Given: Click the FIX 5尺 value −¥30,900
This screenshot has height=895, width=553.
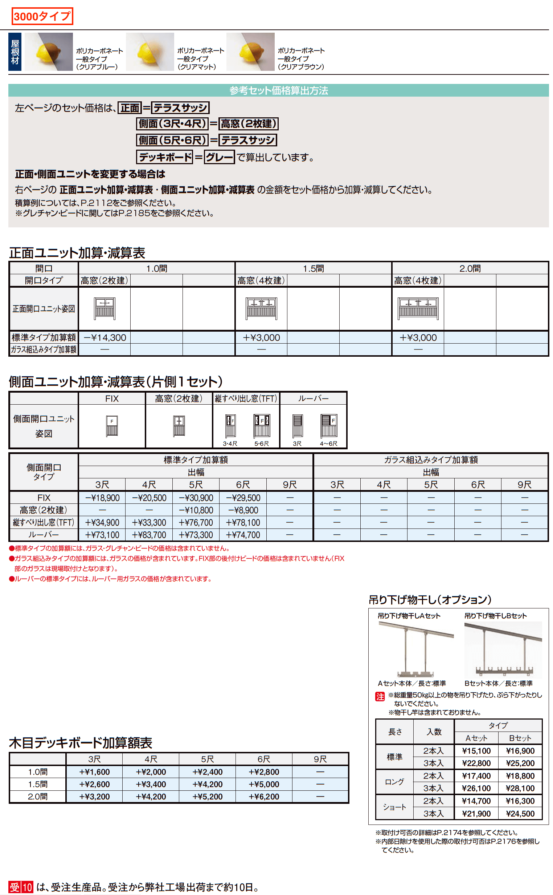Looking at the screenshot, I should pyautogui.click(x=196, y=498).
